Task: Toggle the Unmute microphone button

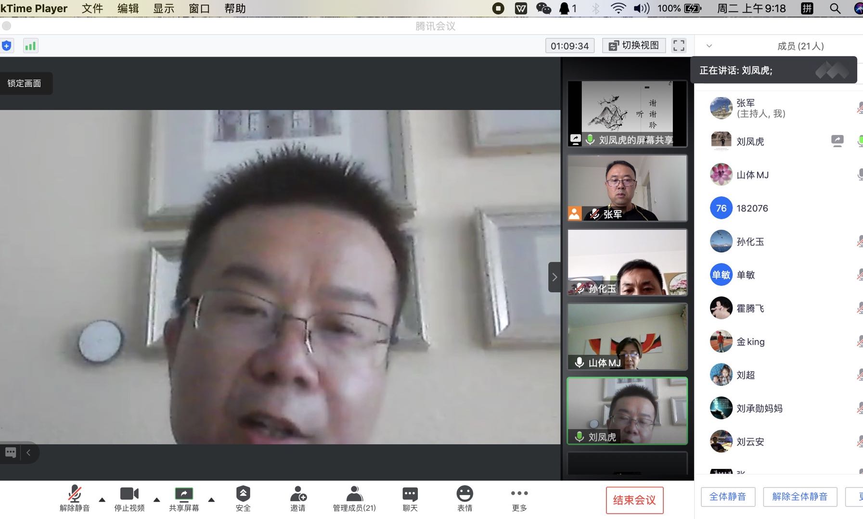Action: pos(75,499)
